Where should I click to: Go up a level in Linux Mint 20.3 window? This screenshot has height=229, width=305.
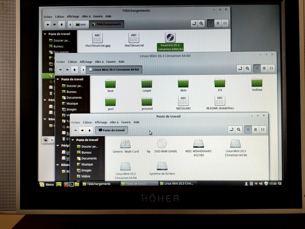[x=74, y=70]
